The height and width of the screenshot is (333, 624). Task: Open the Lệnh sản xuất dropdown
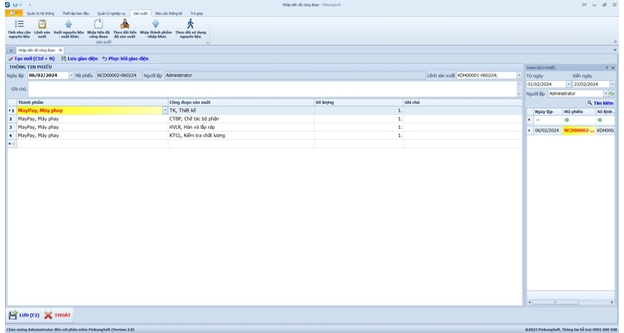[x=519, y=76]
